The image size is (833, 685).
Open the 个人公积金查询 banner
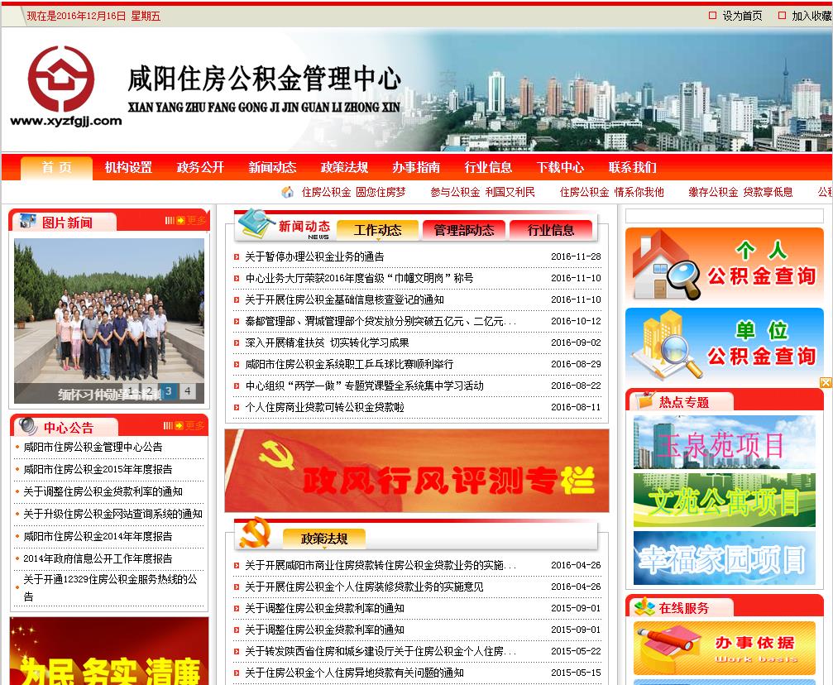click(725, 264)
